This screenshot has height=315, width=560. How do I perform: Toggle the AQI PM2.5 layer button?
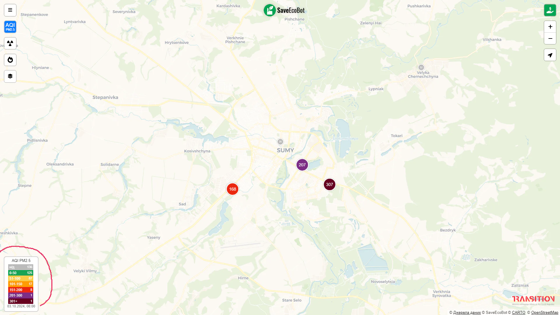click(x=10, y=27)
